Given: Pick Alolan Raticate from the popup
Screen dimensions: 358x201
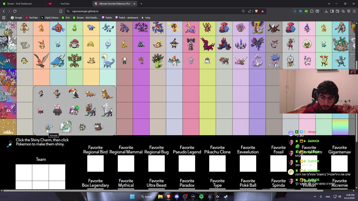Looking at the screenshot, I should coord(98,127).
